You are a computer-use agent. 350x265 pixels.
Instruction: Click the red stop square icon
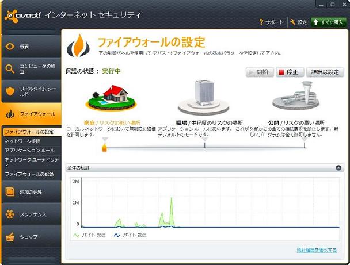pos(281,72)
